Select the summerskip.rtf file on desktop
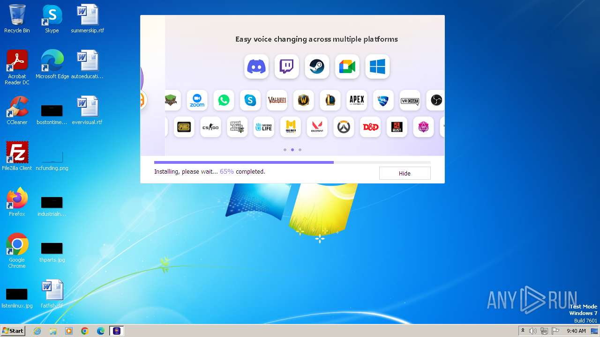Image resolution: width=600 pixels, height=337 pixels. [x=87, y=19]
